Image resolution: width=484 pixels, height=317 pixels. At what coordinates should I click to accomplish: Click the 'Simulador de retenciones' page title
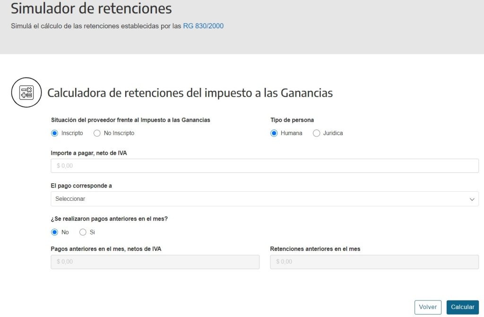click(91, 9)
